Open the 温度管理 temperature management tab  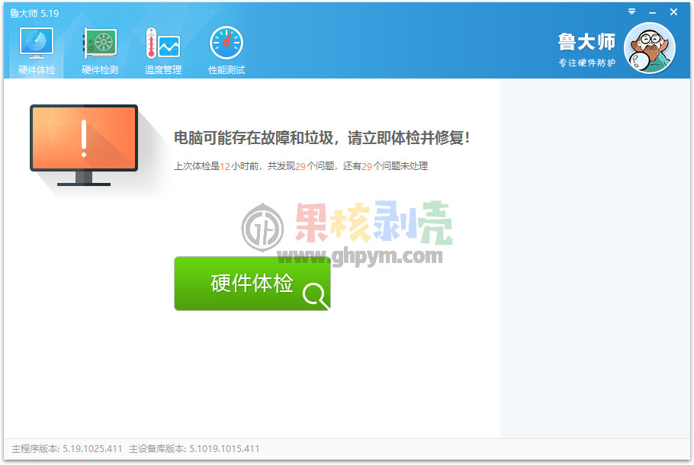pos(163,51)
